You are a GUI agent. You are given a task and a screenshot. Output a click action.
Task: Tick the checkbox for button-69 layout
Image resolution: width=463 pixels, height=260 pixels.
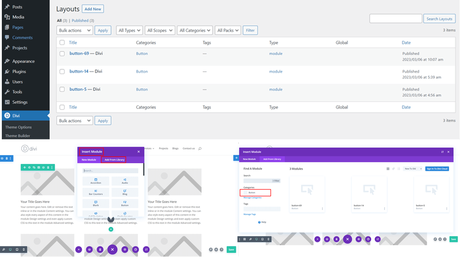pos(62,53)
